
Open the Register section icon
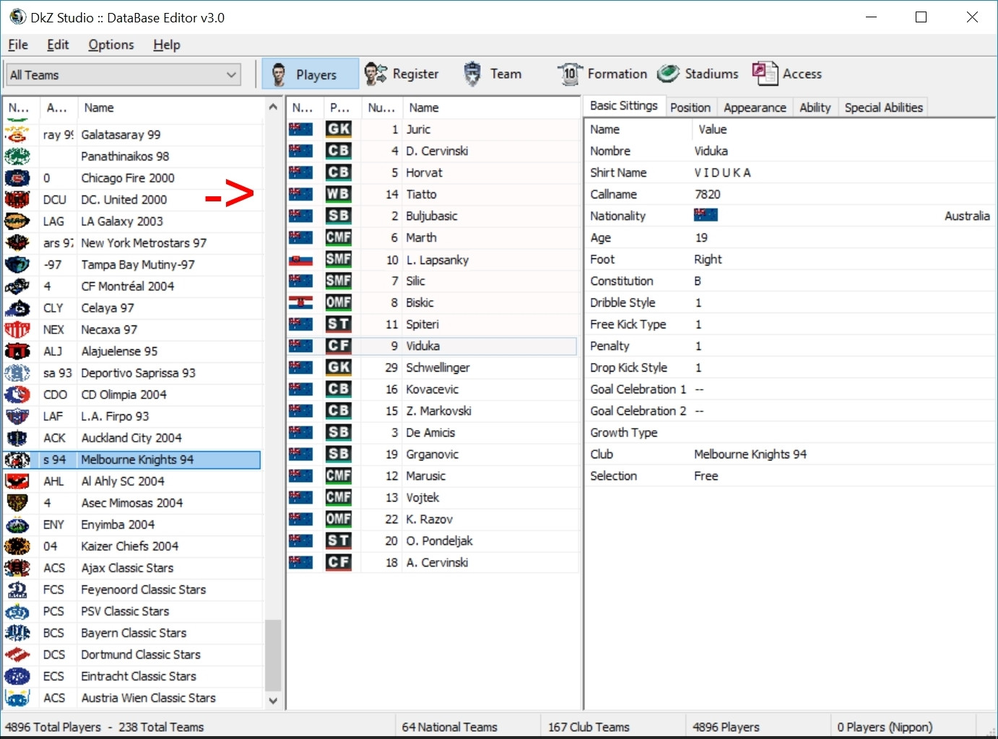[x=376, y=74]
